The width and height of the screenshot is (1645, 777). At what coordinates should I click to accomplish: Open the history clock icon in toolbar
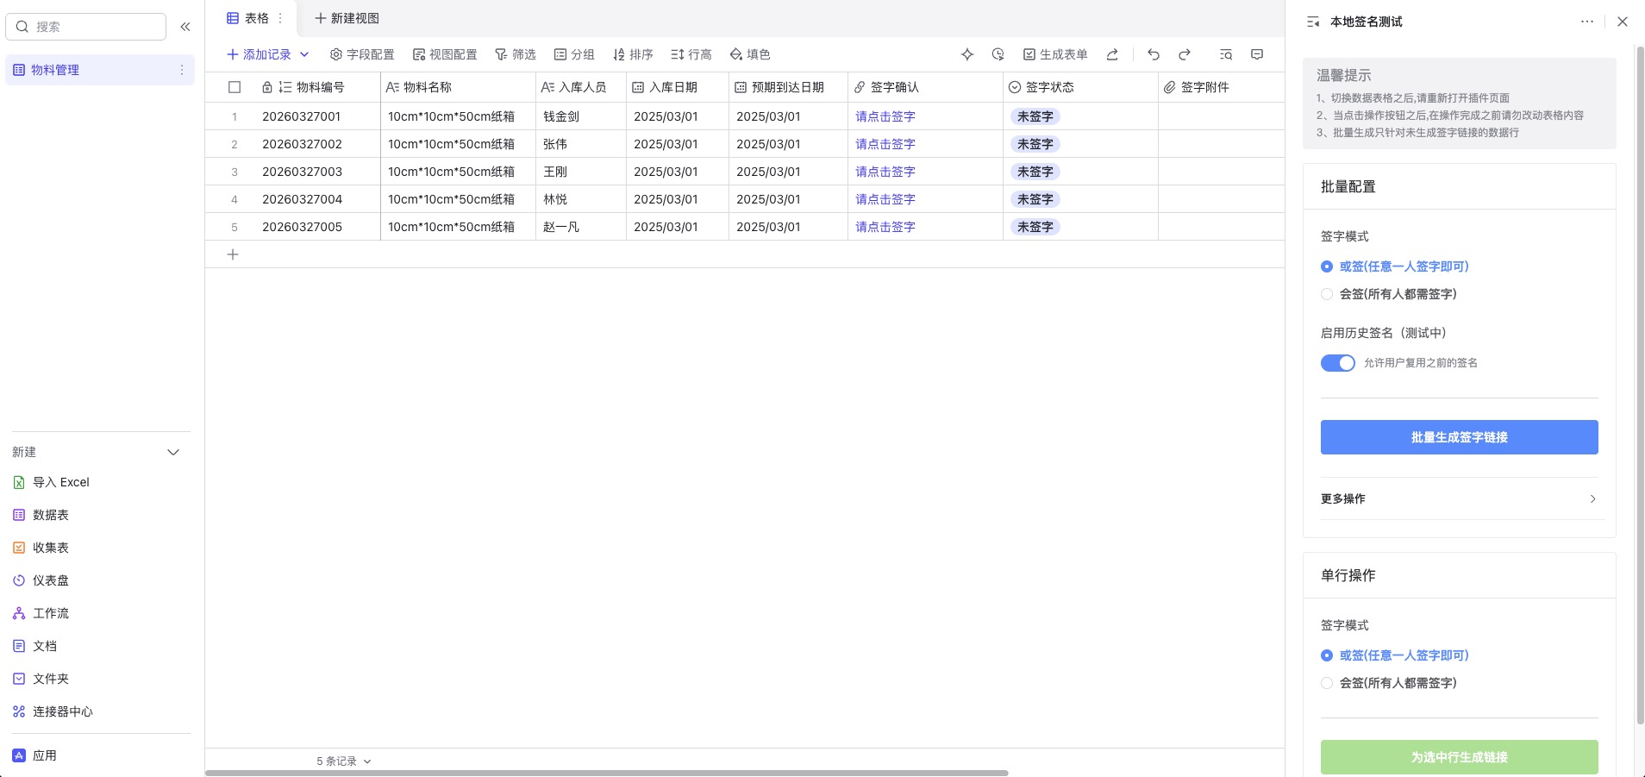pyautogui.click(x=998, y=54)
